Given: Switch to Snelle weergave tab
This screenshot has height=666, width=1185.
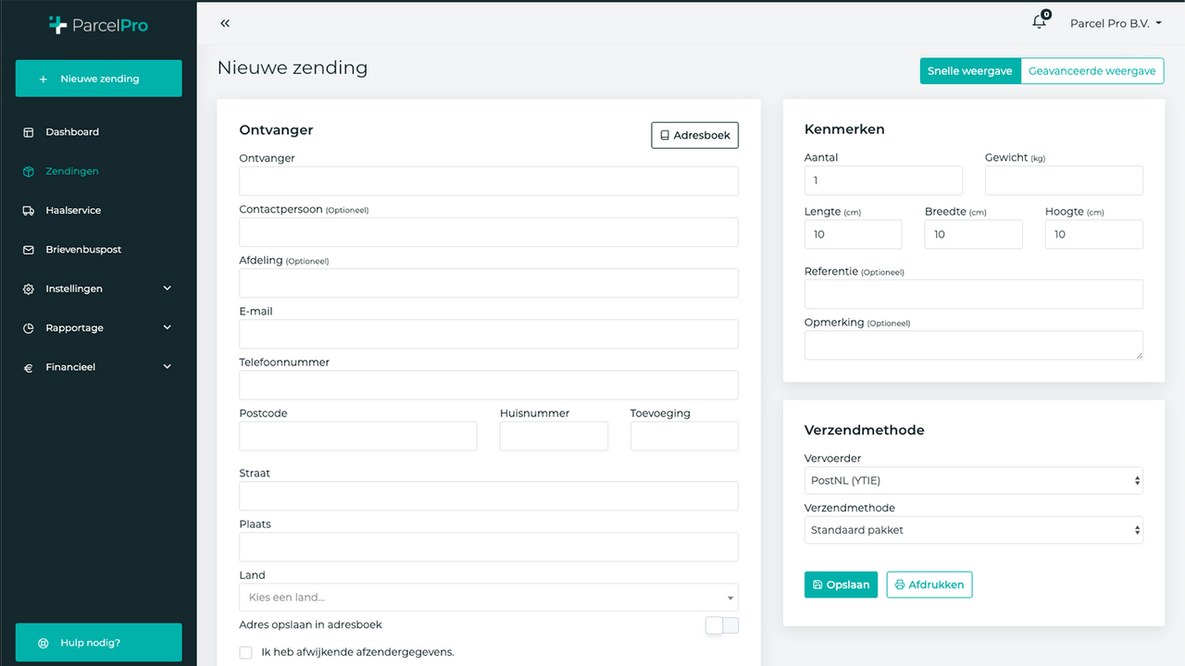Looking at the screenshot, I should coord(969,71).
